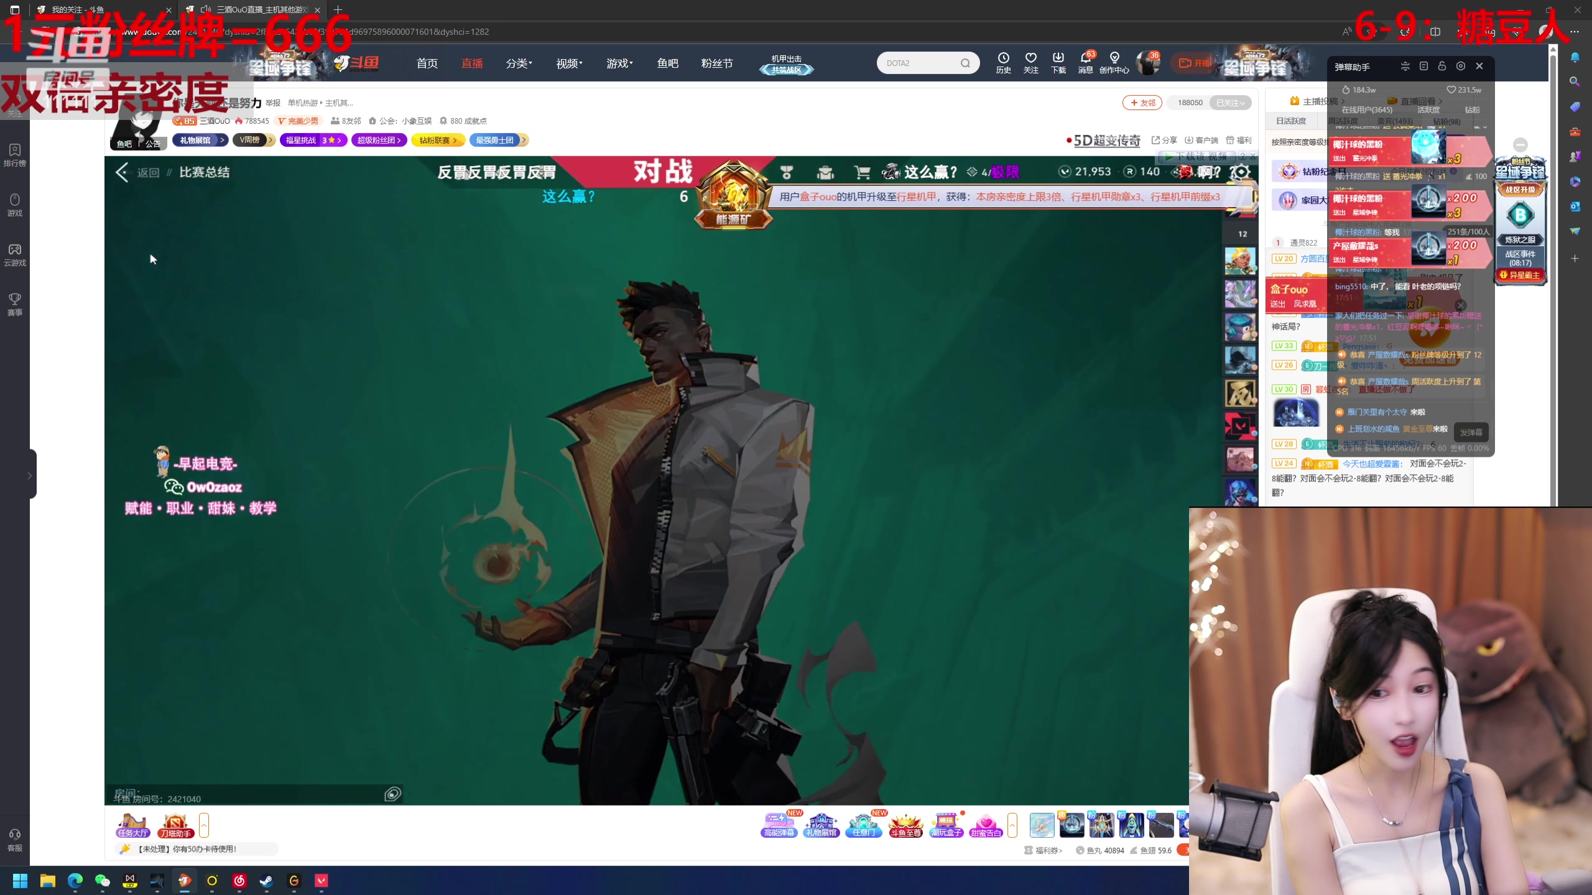Viewport: 1592px width, 895px height.
Task: Open the 已关注 follow dropdown
Action: click(x=1230, y=103)
